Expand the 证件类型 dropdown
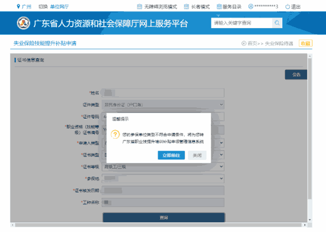This screenshot has height=232, width=326. [163, 105]
